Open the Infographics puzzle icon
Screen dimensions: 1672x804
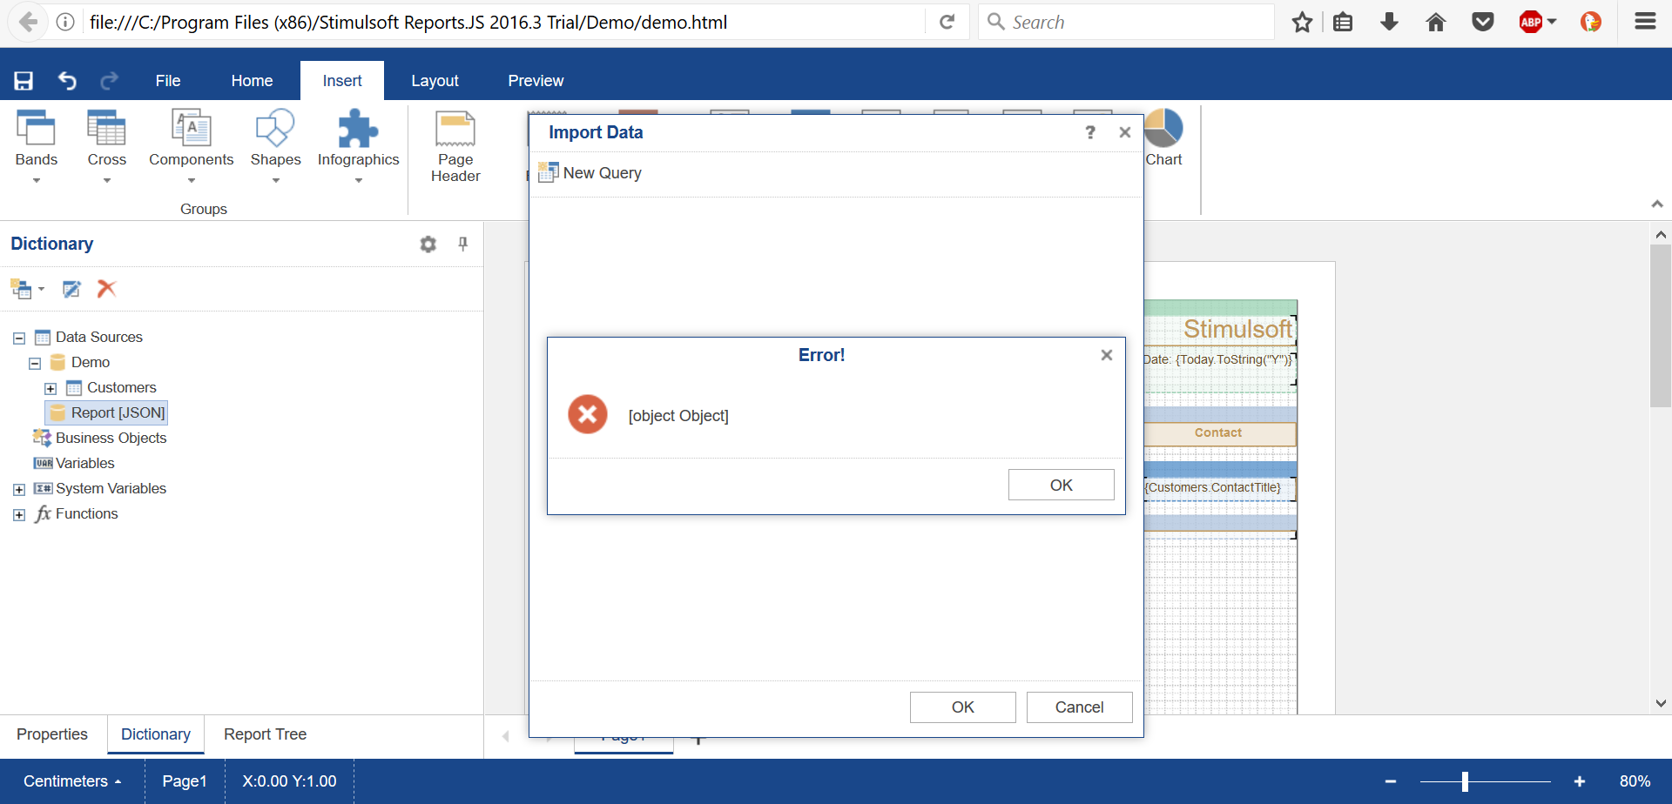(x=358, y=128)
